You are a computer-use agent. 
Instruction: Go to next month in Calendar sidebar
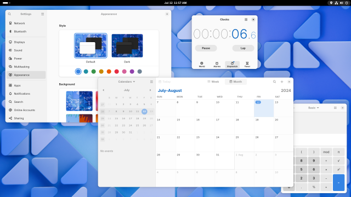(x=150, y=90)
